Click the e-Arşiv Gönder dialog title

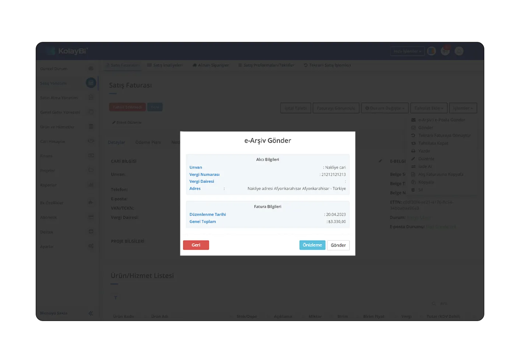coord(268,140)
